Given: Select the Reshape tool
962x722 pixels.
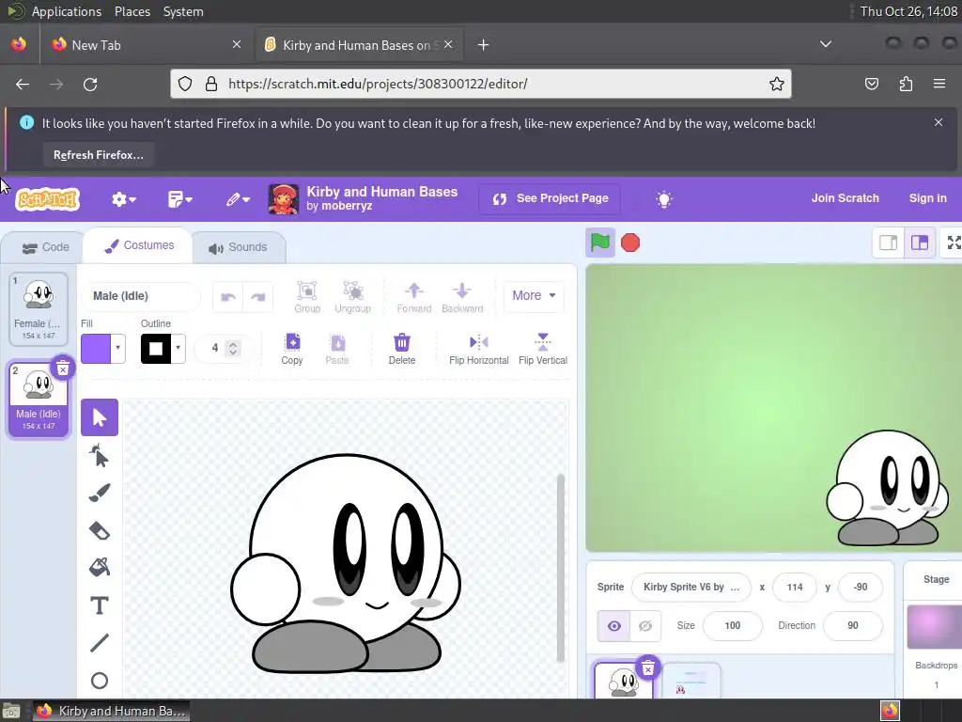Looking at the screenshot, I should [x=100, y=456].
